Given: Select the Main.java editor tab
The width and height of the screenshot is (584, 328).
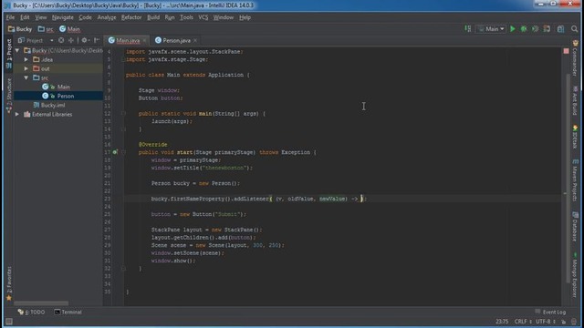Looking at the screenshot, I should pyautogui.click(x=128, y=40).
